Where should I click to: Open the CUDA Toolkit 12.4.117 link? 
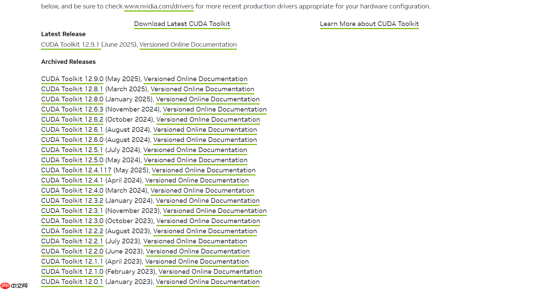click(x=76, y=170)
